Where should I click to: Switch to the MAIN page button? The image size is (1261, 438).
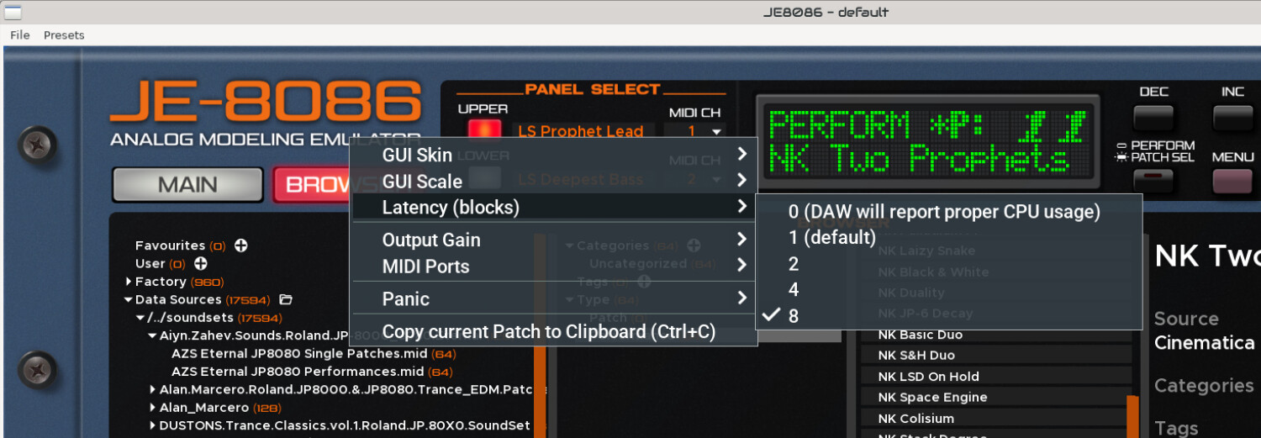point(187,185)
